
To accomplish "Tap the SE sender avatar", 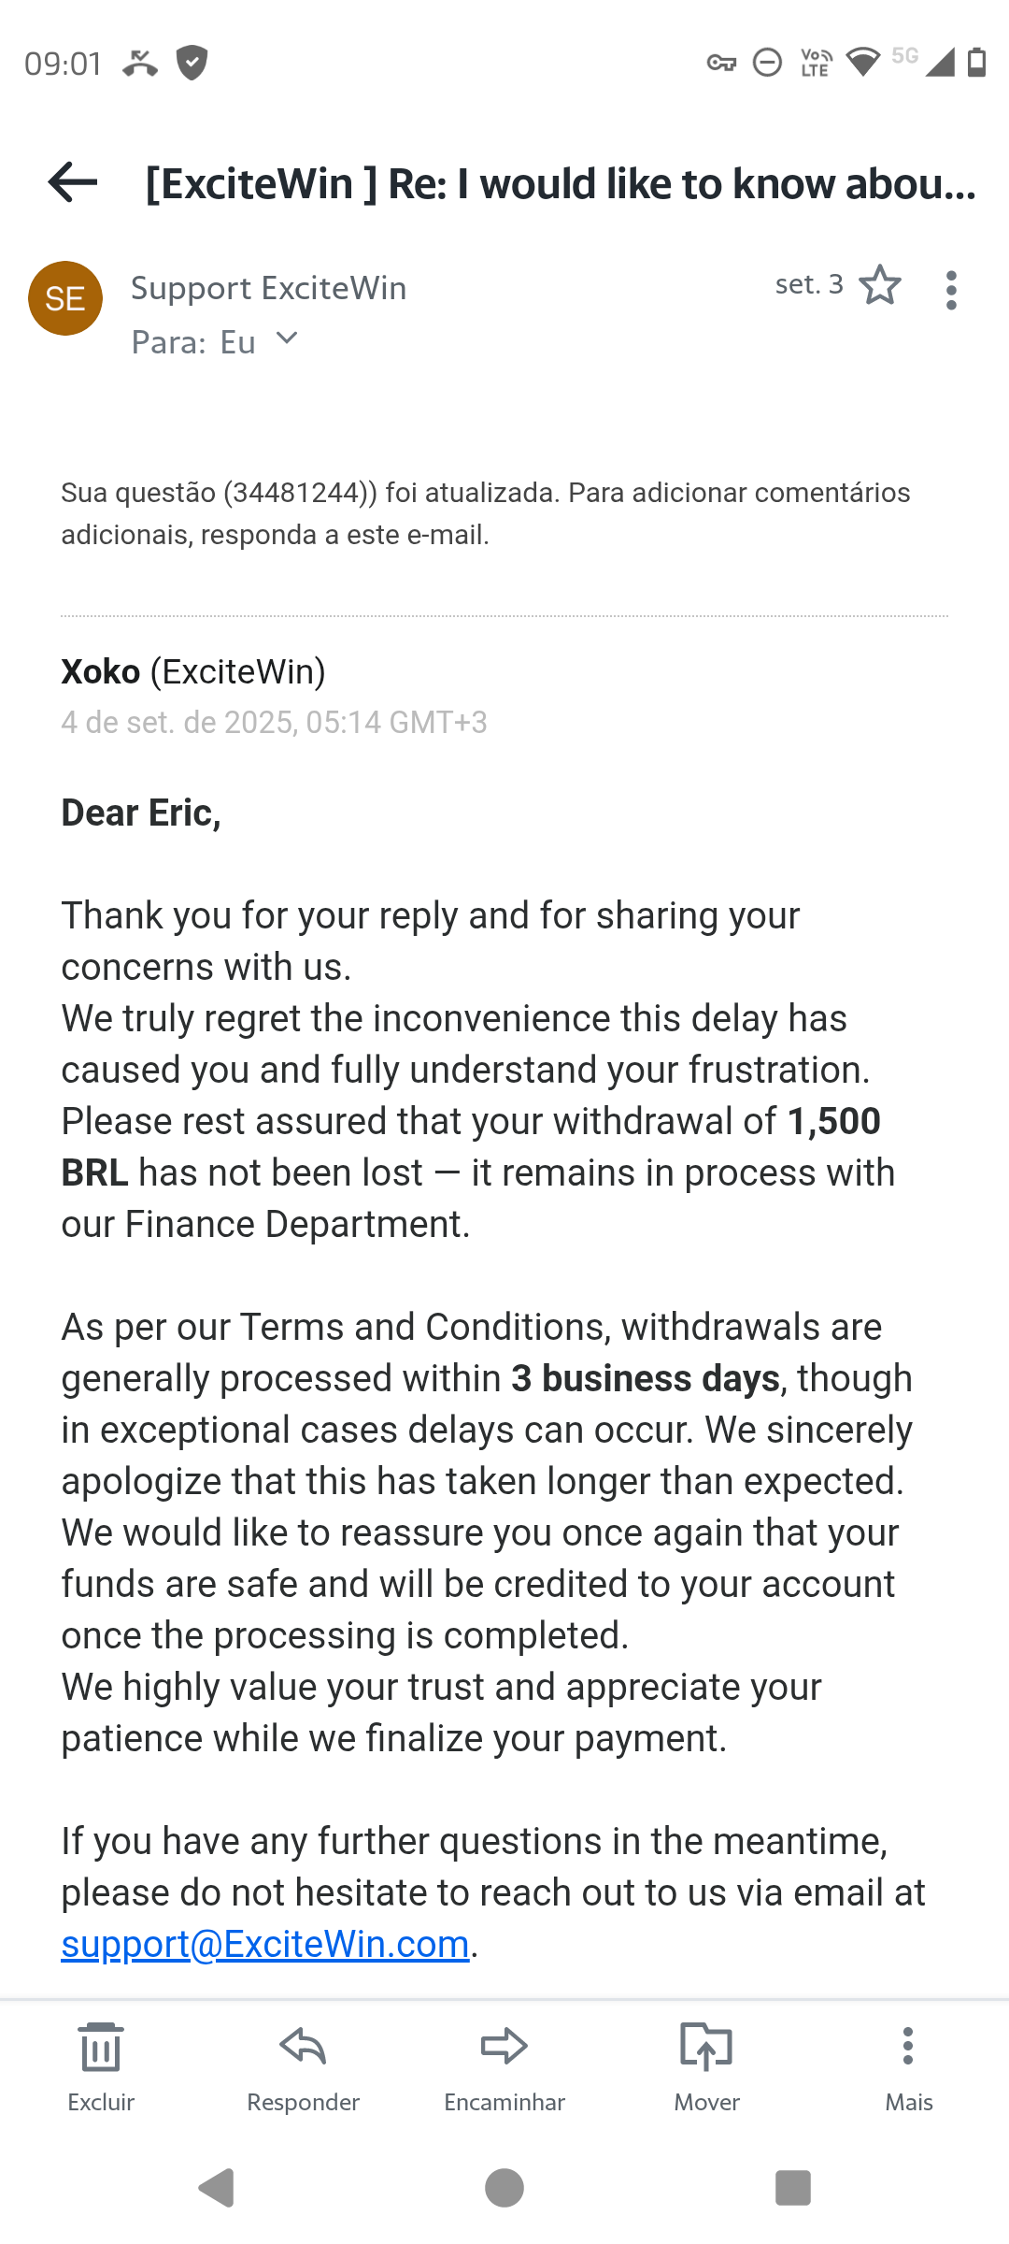I will [x=65, y=298].
